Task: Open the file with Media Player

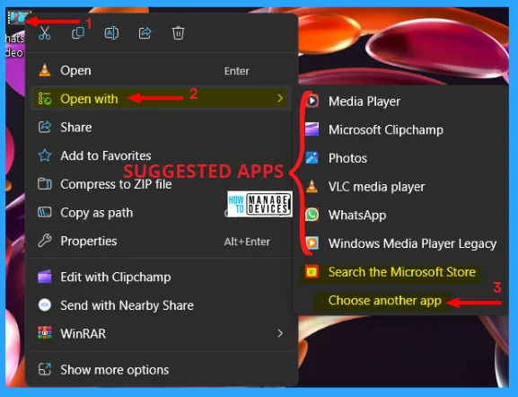Action: click(401, 101)
